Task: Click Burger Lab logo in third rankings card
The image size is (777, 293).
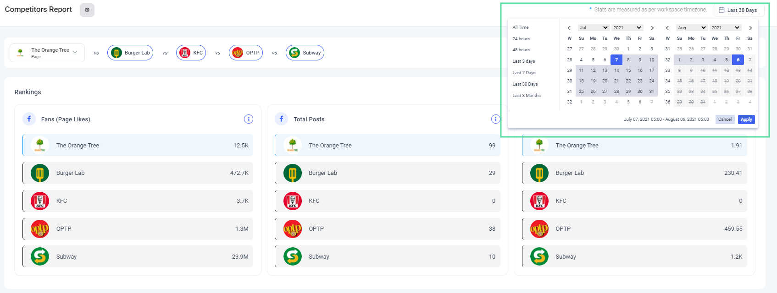Action: 539,173
